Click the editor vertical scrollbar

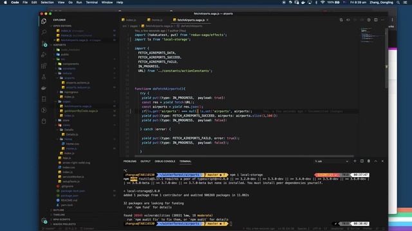click(386, 58)
